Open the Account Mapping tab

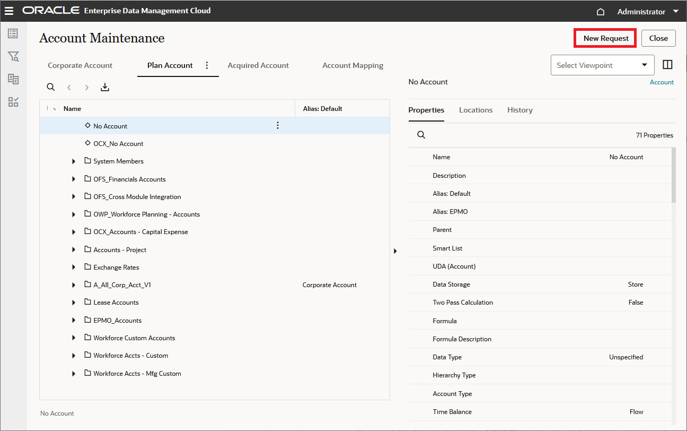tap(353, 65)
